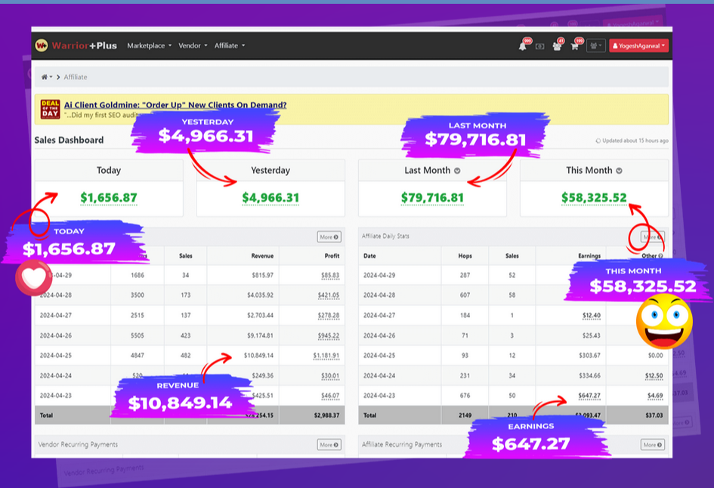This screenshot has height=488, width=714.
Task: Click the vendor sales value 482
Action: (185, 356)
